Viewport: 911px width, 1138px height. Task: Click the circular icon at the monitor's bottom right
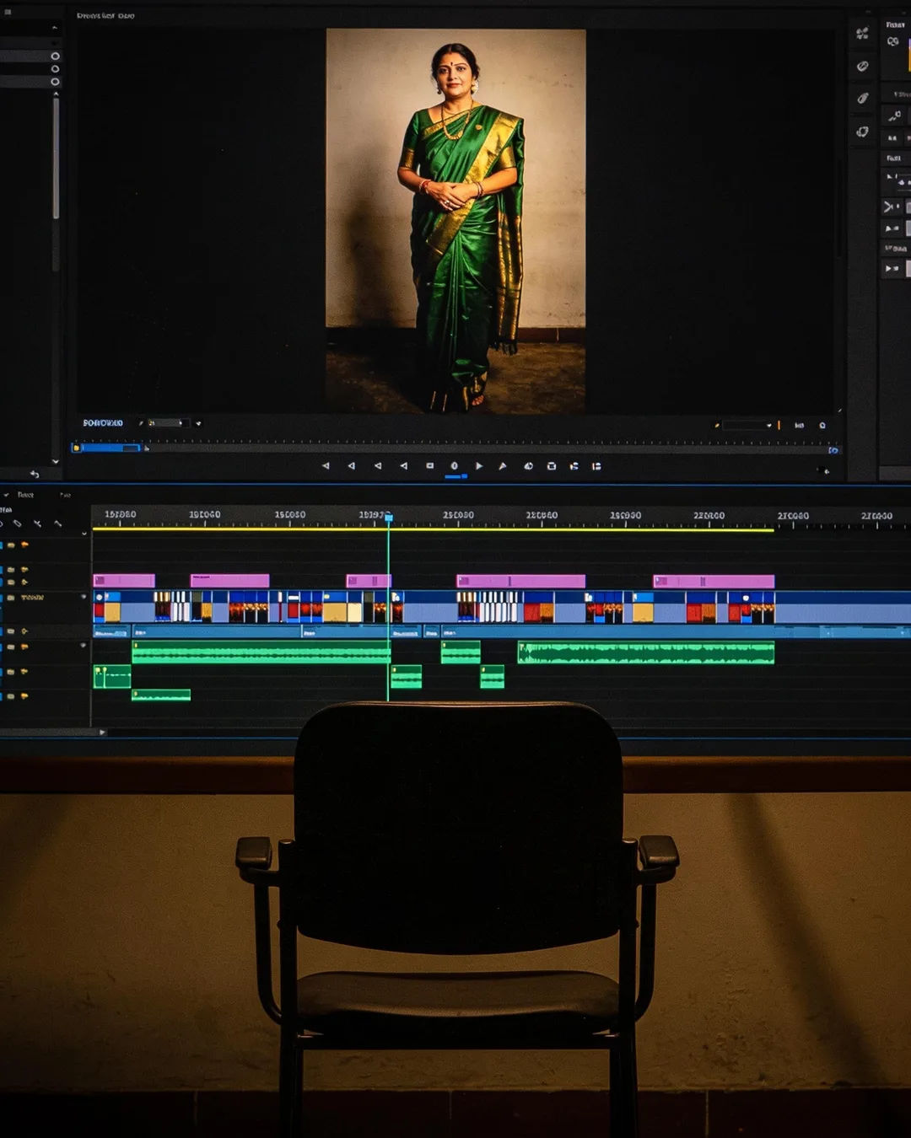[x=822, y=426]
